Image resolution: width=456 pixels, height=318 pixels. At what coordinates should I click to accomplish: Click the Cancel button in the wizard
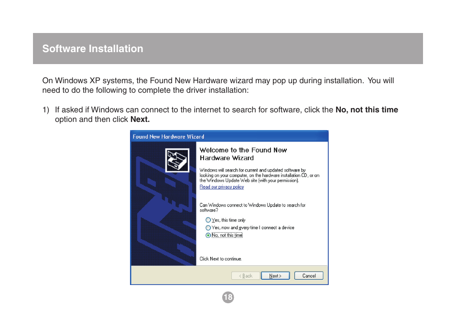pyautogui.click(x=309, y=275)
